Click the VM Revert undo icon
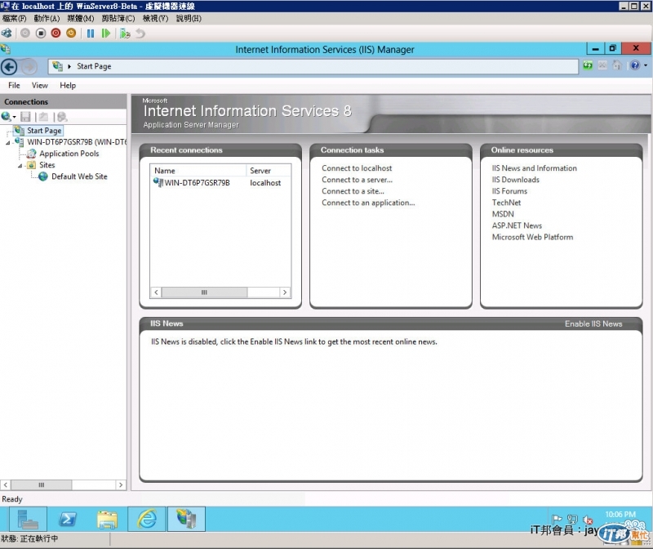653x549 pixels. tap(140, 33)
